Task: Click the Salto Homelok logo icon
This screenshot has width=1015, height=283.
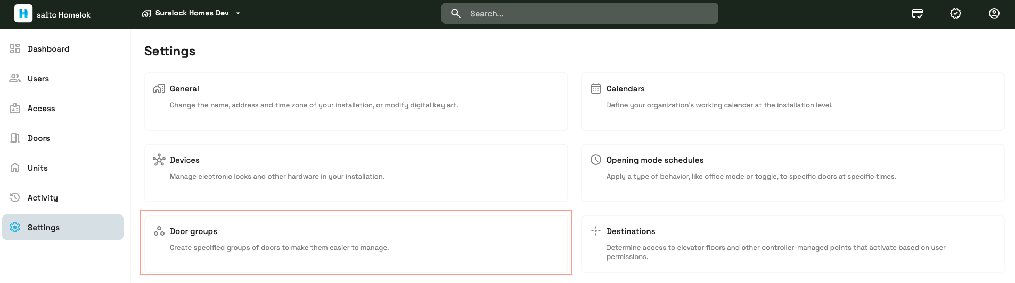Action: [x=23, y=13]
